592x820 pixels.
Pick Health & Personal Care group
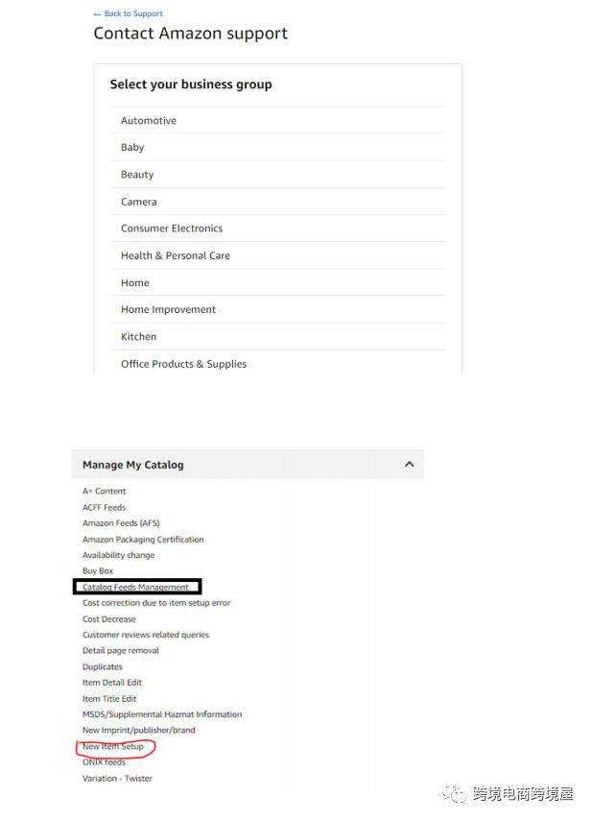[x=277, y=255]
